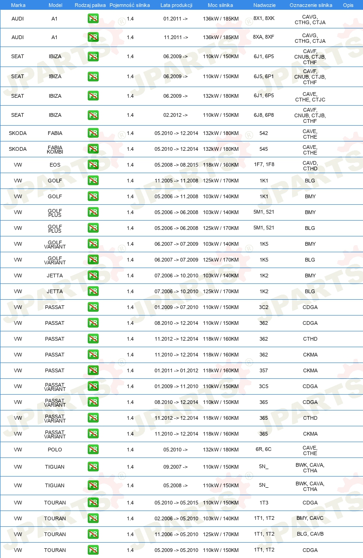
Task: Click the fuel icon in the GOLF PLUS BLG row
Action: tap(93, 228)
